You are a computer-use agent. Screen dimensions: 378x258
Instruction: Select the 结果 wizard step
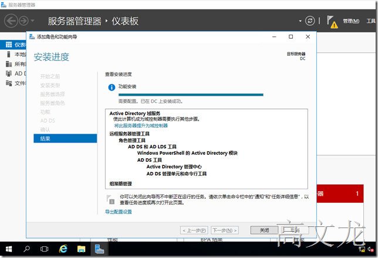pos(65,138)
